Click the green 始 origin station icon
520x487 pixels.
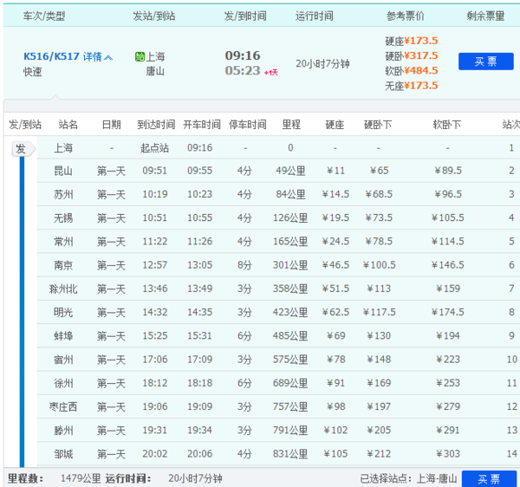pyautogui.click(x=140, y=56)
